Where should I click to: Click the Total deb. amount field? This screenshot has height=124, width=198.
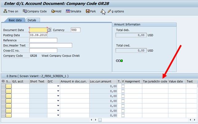(x=131, y=35)
